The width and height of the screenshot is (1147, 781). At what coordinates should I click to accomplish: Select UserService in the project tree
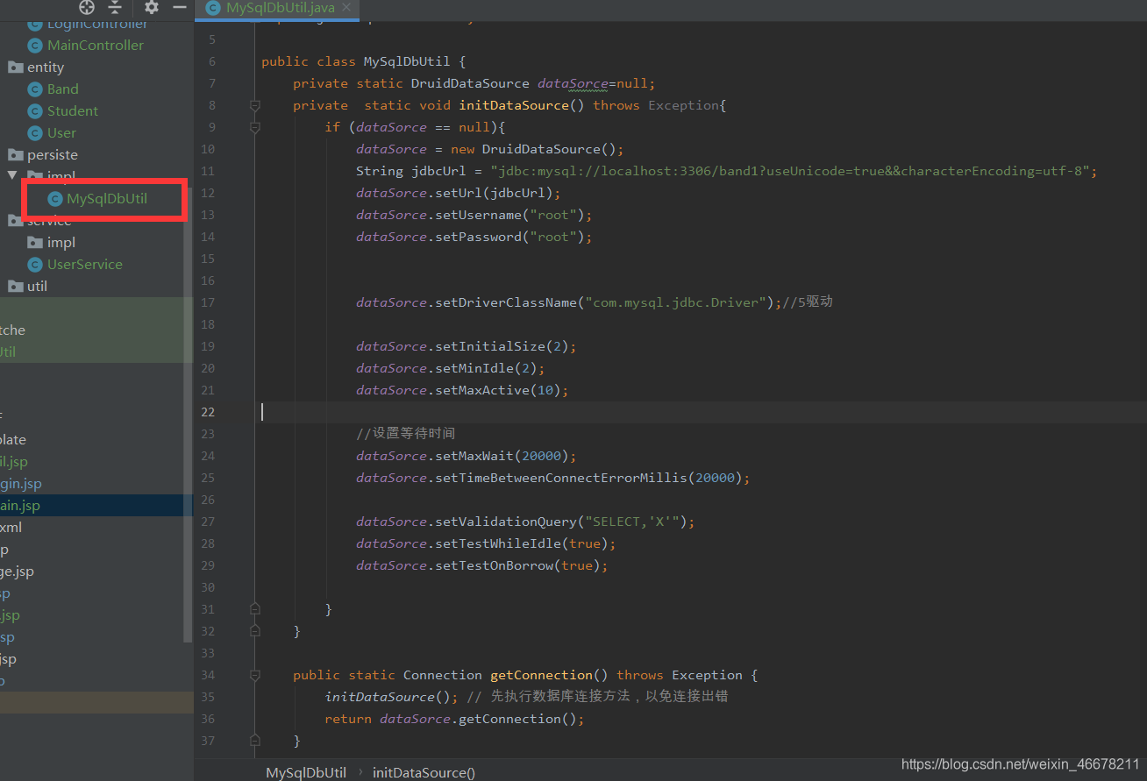pos(85,264)
